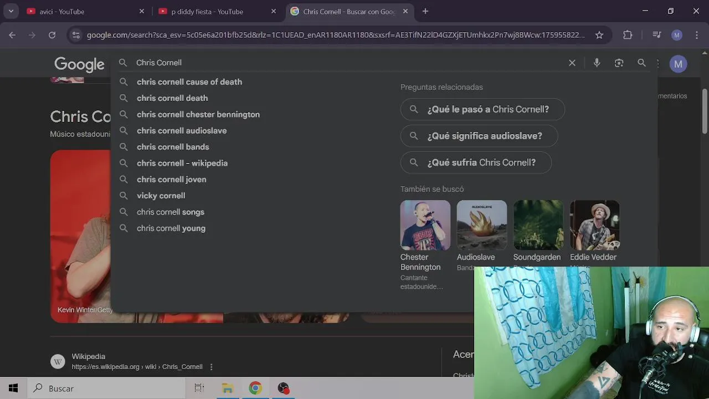This screenshot has width=709, height=399.
Task: Start voice search with microphone icon
Action: (597, 63)
